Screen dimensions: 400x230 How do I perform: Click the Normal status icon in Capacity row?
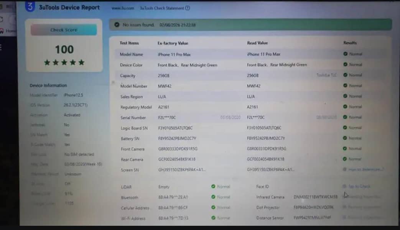click(346, 75)
